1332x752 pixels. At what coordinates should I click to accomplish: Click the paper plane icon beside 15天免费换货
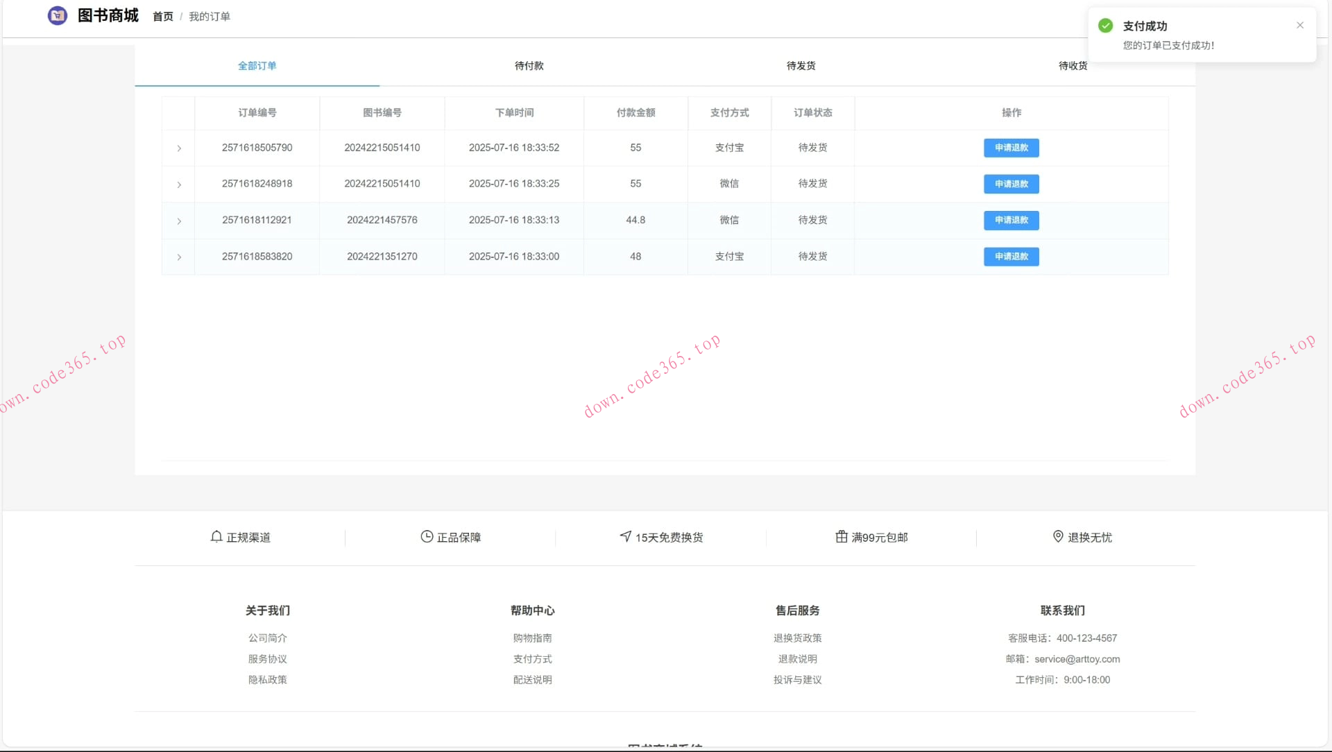click(x=625, y=537)
